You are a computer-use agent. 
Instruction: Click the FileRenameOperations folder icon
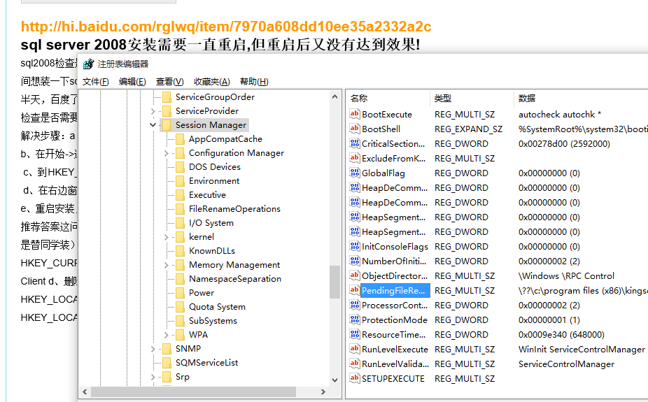click(180, 209)
